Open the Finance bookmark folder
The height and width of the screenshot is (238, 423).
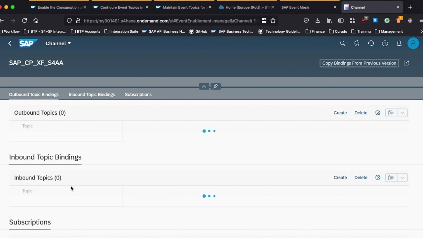(315, 31)
